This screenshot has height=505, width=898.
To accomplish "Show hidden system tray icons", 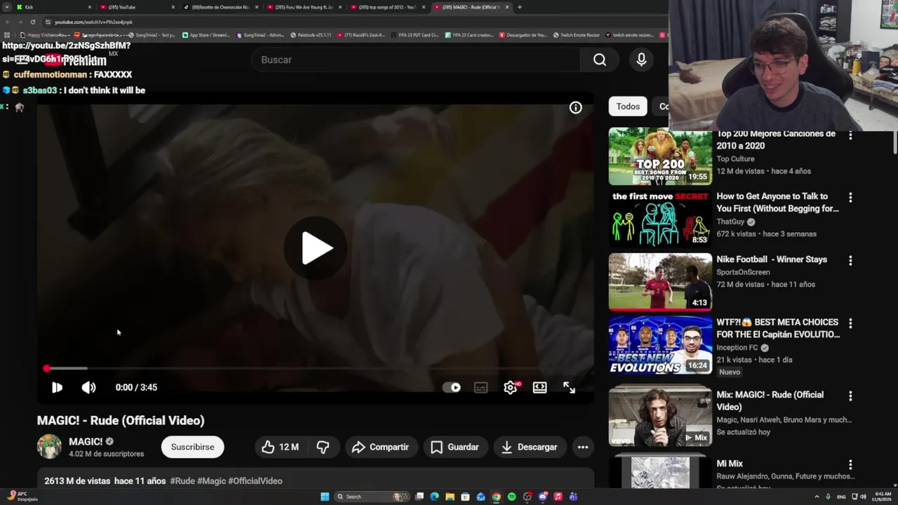I will click(818, 497).
